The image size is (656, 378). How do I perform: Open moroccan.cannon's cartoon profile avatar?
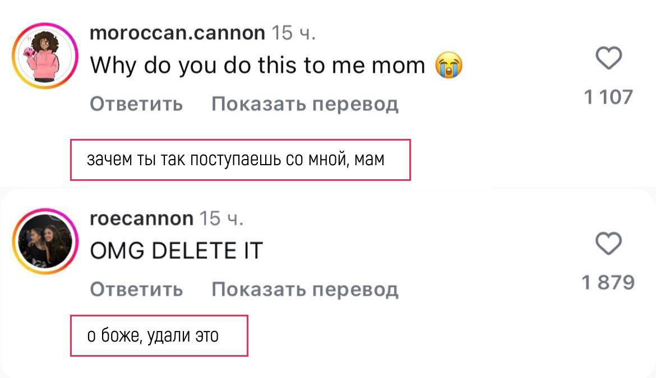pyautogui.click(x=45, y=55)
